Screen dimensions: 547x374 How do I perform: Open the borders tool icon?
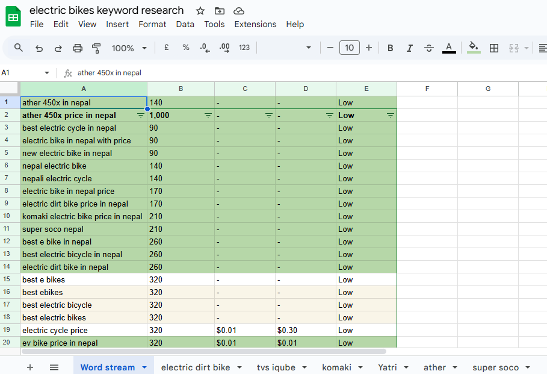tap(494, 48)
